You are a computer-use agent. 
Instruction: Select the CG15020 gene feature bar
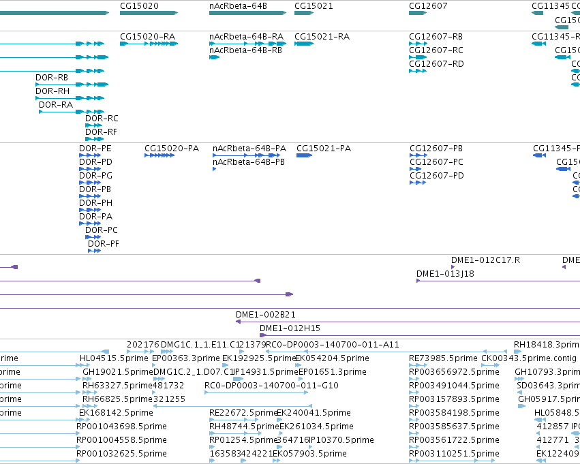[149, 13]
